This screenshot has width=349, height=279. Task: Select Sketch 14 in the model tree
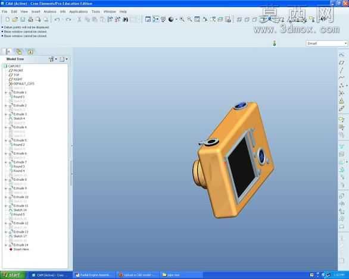(x=18, y=210)
